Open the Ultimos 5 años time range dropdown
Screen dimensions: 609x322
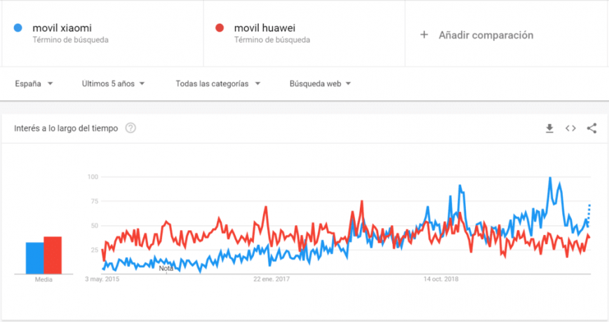(113, 83)
